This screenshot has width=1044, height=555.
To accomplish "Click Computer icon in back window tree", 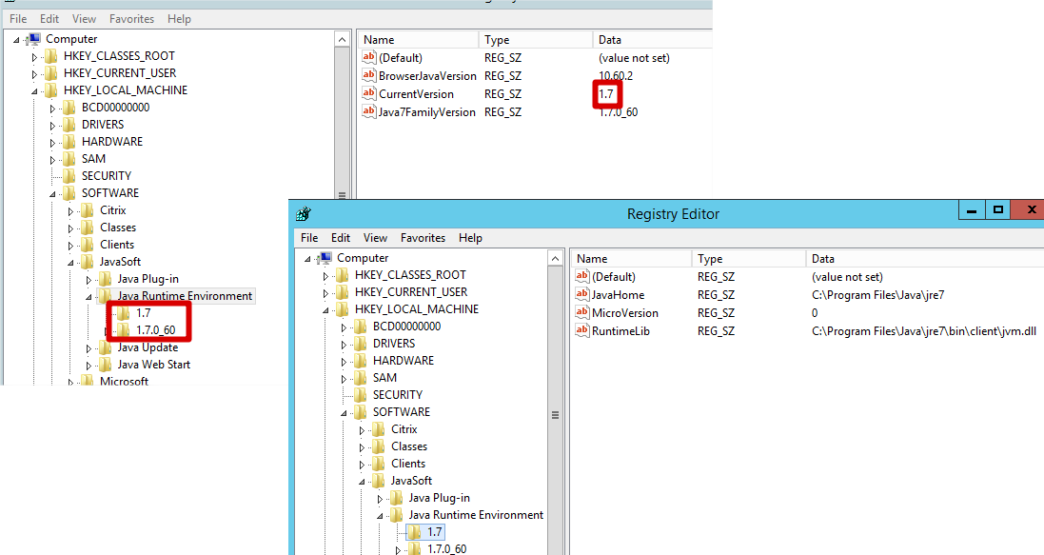I will tap(34, 39).
